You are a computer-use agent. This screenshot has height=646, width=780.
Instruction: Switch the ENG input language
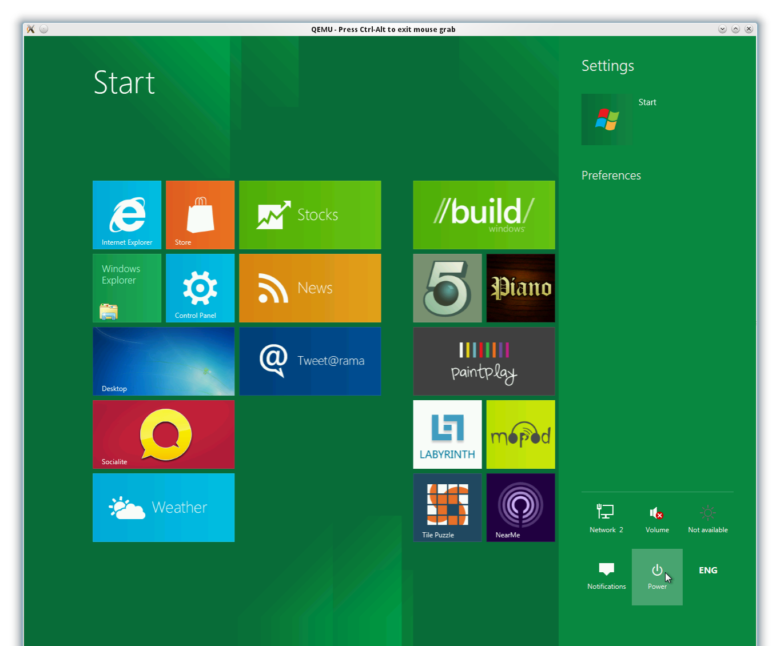pyautogui.click(x=708, y=571)
